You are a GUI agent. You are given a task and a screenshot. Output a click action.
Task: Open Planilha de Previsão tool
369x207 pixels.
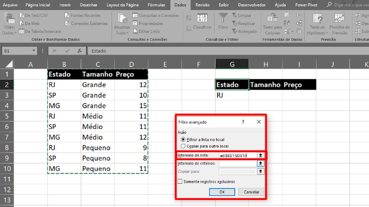(339, 18)
